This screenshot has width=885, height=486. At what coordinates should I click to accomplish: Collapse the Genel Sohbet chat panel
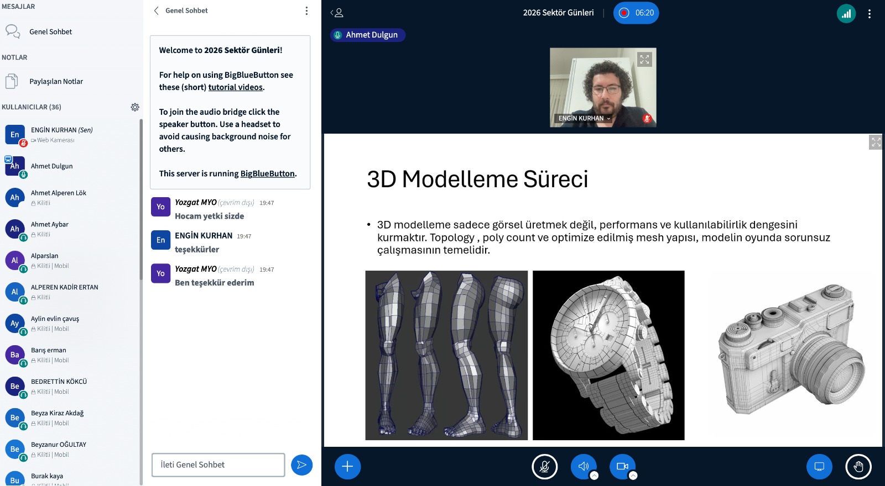click(x=181, y=10)
